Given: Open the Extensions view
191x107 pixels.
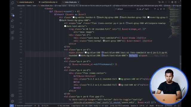Looking at the screenshot, I should [13, 32].
